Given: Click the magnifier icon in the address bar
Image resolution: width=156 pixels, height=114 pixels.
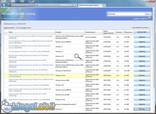Looking at the screenshot, I should point(68,5).
